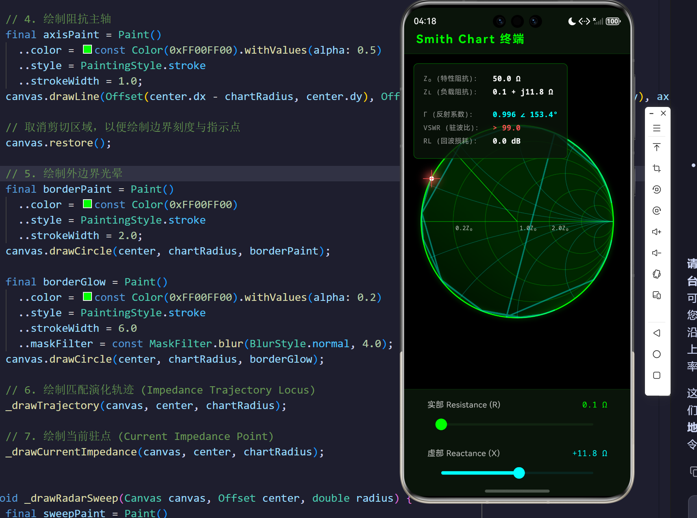This screenshot has width=697, height=518.
Task: Click the 04:18 clock in phone status bar
Action: [425, 21]
